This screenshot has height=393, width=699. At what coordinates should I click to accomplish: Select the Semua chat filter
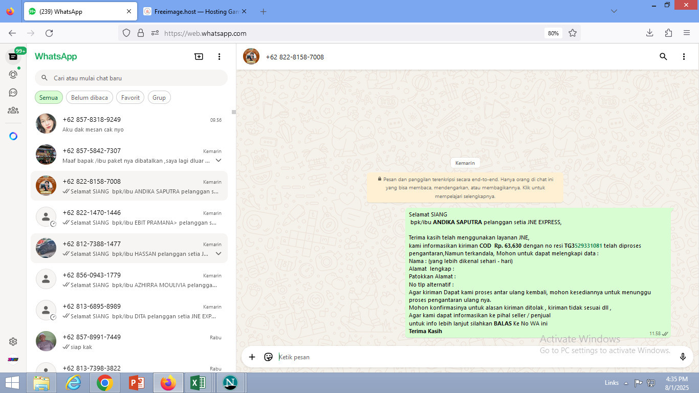(x=49, y=98)
